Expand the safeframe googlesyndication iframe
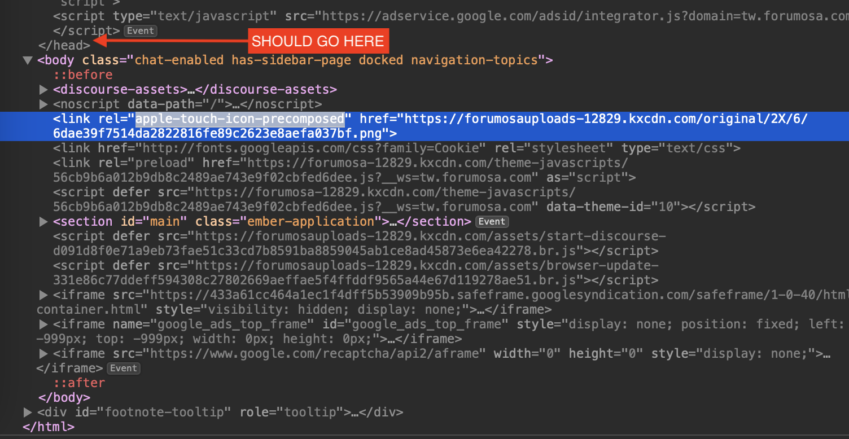Image resolution: width=849 pixels, height=439 pixels. (44, 295)
